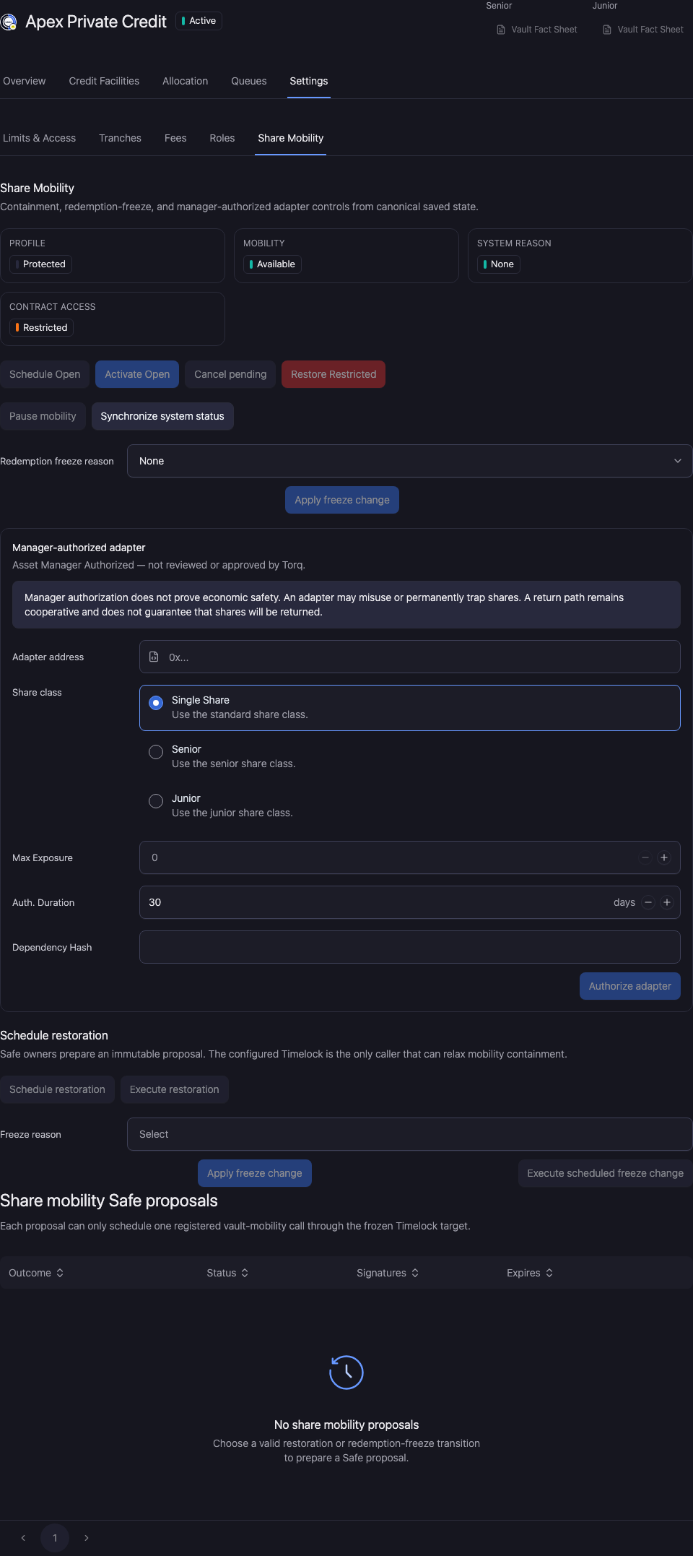The image size is (693, 1556).
Task: Open the Allocation tab
Action: coord(186,81)
